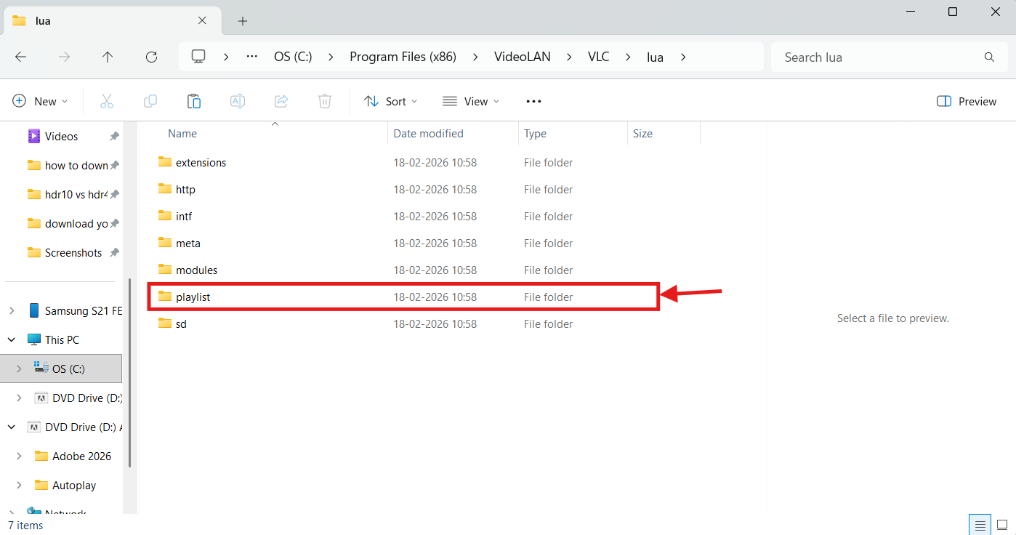Navigate up one folder level

(108, 57)
